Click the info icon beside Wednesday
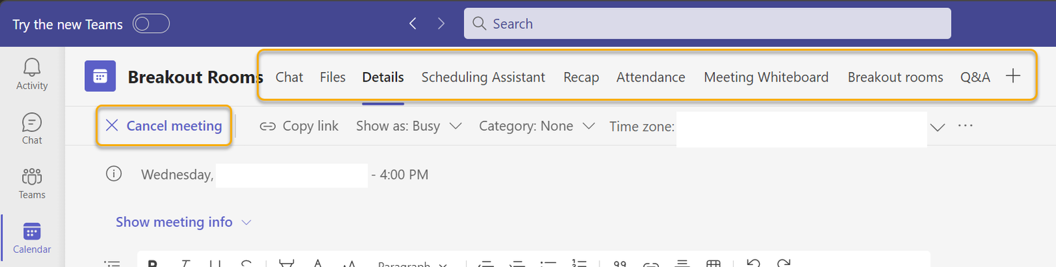 coord(114,174)
